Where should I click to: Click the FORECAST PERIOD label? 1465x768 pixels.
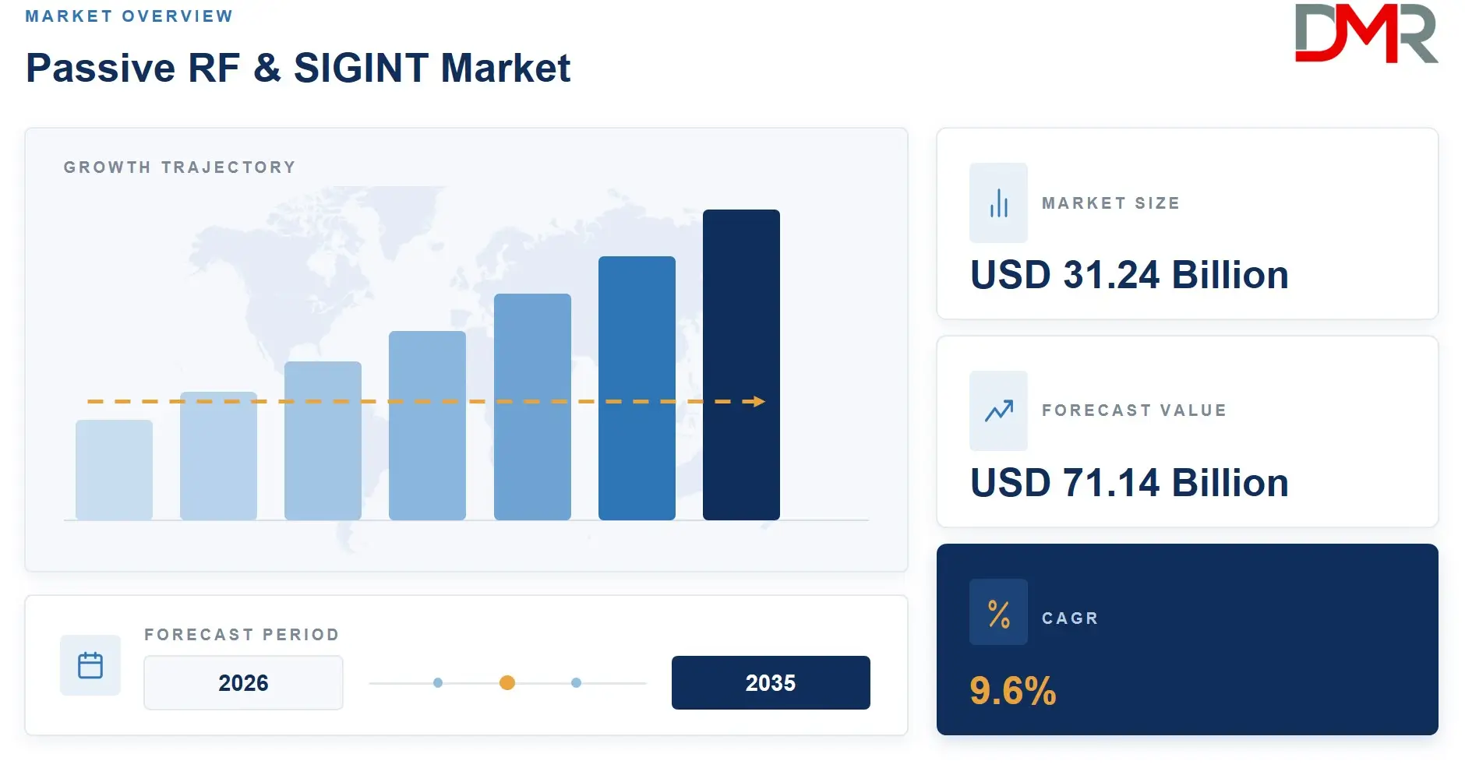[242, 635]
